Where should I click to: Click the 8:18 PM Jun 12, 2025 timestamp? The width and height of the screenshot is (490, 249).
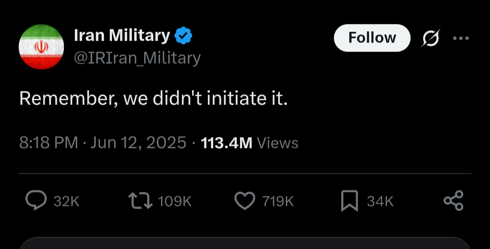coord(103,143)
